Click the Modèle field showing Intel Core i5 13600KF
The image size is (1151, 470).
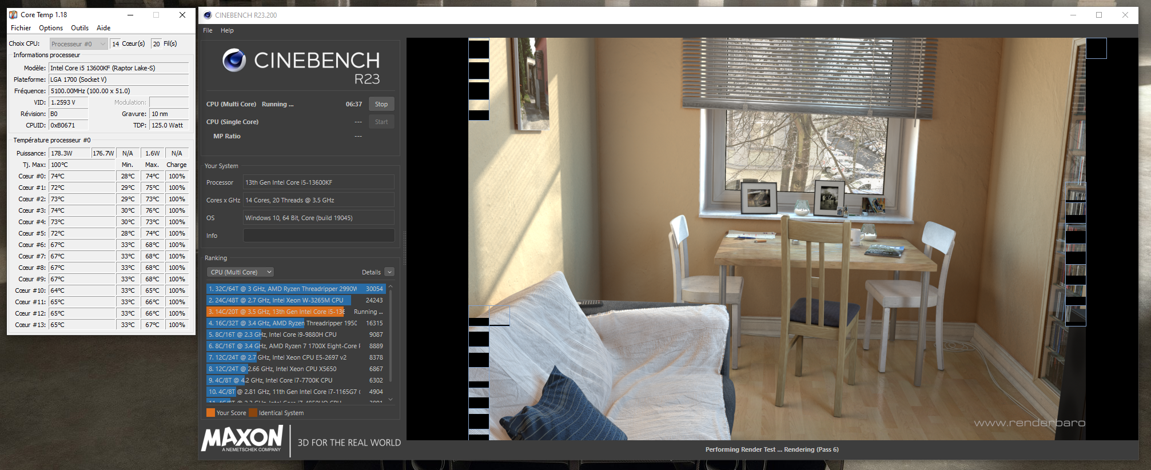(x=118, y=68)
